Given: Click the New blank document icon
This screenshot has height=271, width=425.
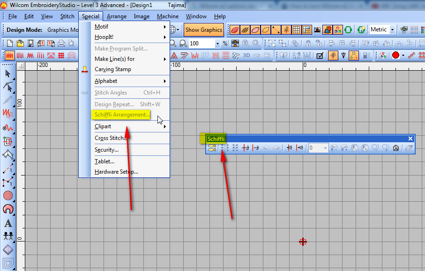Looking at the screenshot, I should [9, 43].
